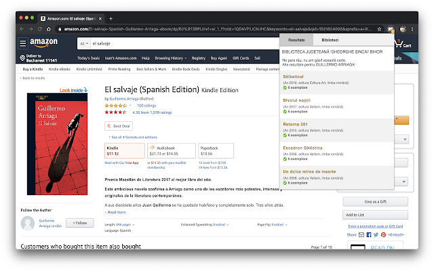Viewport: 434px width, 271px height.
Task: Open Gift Cards in the nav bar
Action: click(x=241, y=58)
